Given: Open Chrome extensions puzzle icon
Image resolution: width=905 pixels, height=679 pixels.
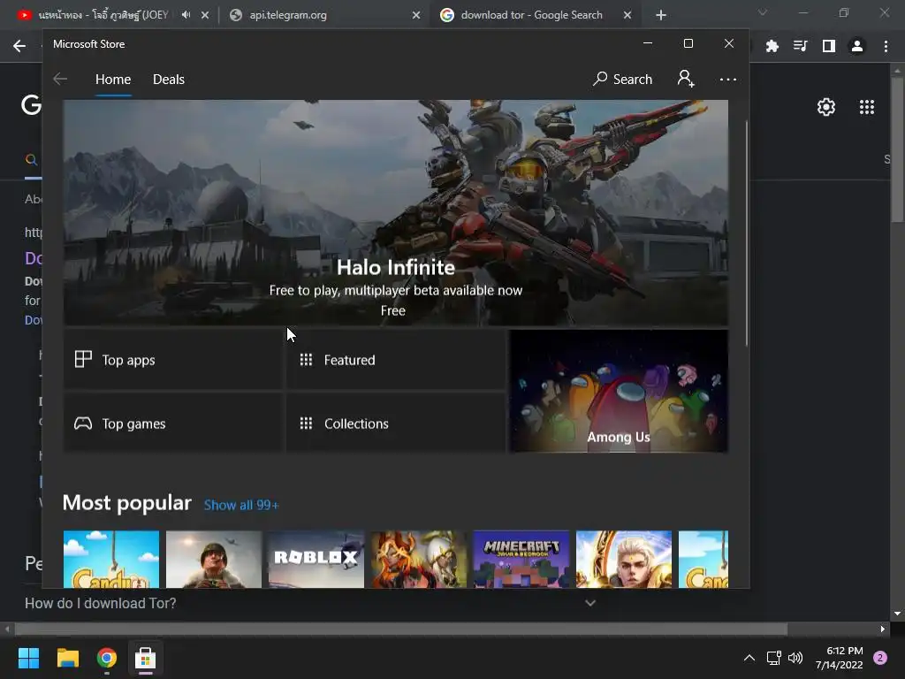Looking at the screenshot, I should click(x=772, y=46).
